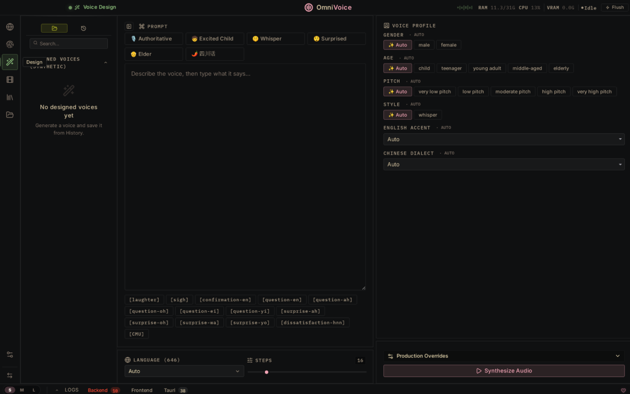Expand the Production Overrides section
This screenshot has height=394, width=630.
[504, 356]
